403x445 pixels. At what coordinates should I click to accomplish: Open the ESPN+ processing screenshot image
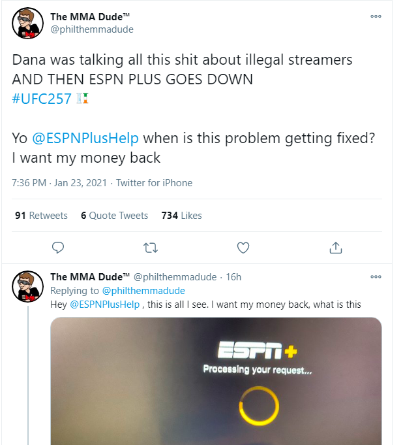[x=216, y=379]
